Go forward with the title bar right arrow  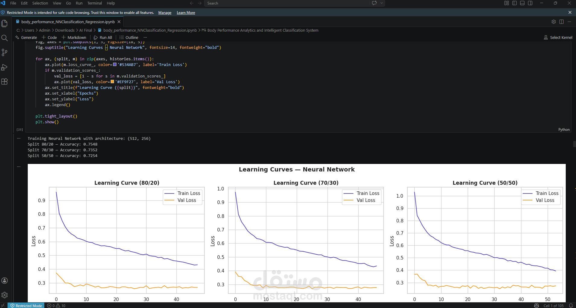(200, 3)
